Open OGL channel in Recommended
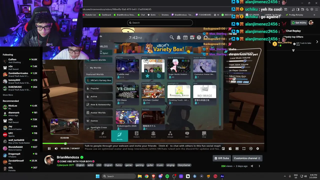The width and height of the screenshot is (320, 180). coord(20,169)
